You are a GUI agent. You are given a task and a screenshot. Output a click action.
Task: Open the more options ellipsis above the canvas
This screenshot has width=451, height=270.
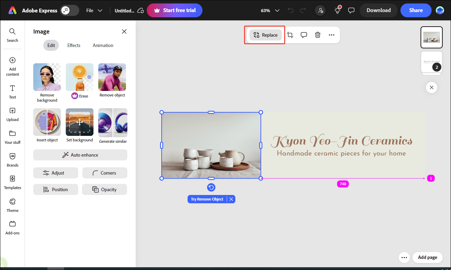tap(331, 35)
